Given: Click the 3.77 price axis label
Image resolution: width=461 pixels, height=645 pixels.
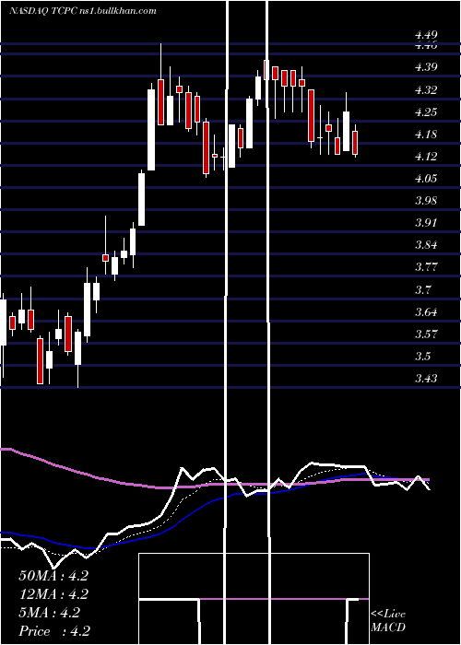Looking at the screenshot, I should (x=426, y=268).
